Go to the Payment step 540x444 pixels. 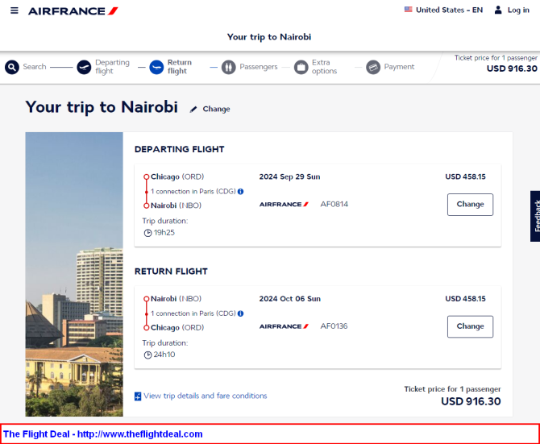click(x=390, y=67)
